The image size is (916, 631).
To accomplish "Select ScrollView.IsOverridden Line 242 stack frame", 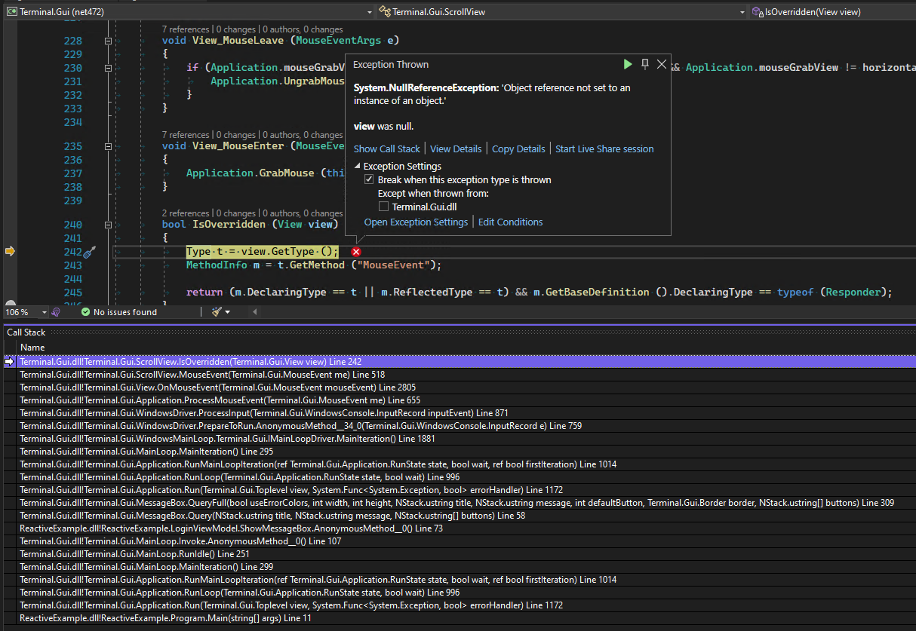I will click(458, 362).
